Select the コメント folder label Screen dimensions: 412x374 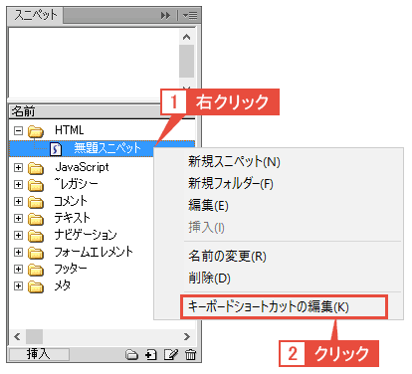coord(71,201)
